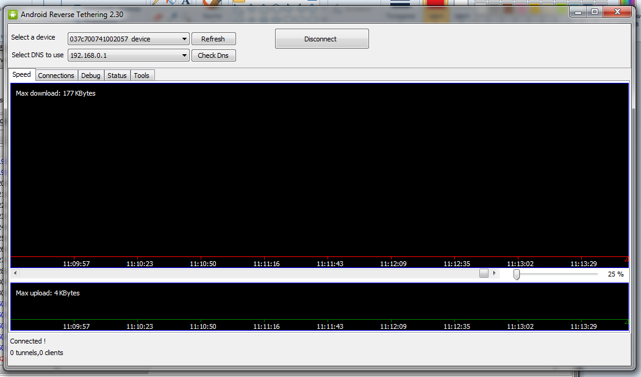Maximize the Android Reverse Tethering window
This screenshot has width=641, height=377.
595,12
